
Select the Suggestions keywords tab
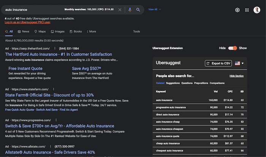coord(173,83)
